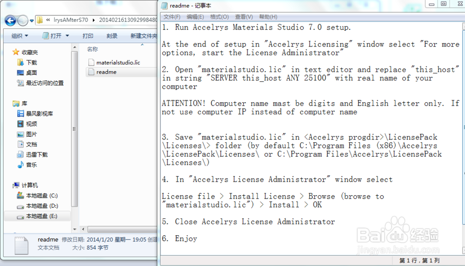
Task: Click readme thumbnail in details pane
Action: click(21, 245)
